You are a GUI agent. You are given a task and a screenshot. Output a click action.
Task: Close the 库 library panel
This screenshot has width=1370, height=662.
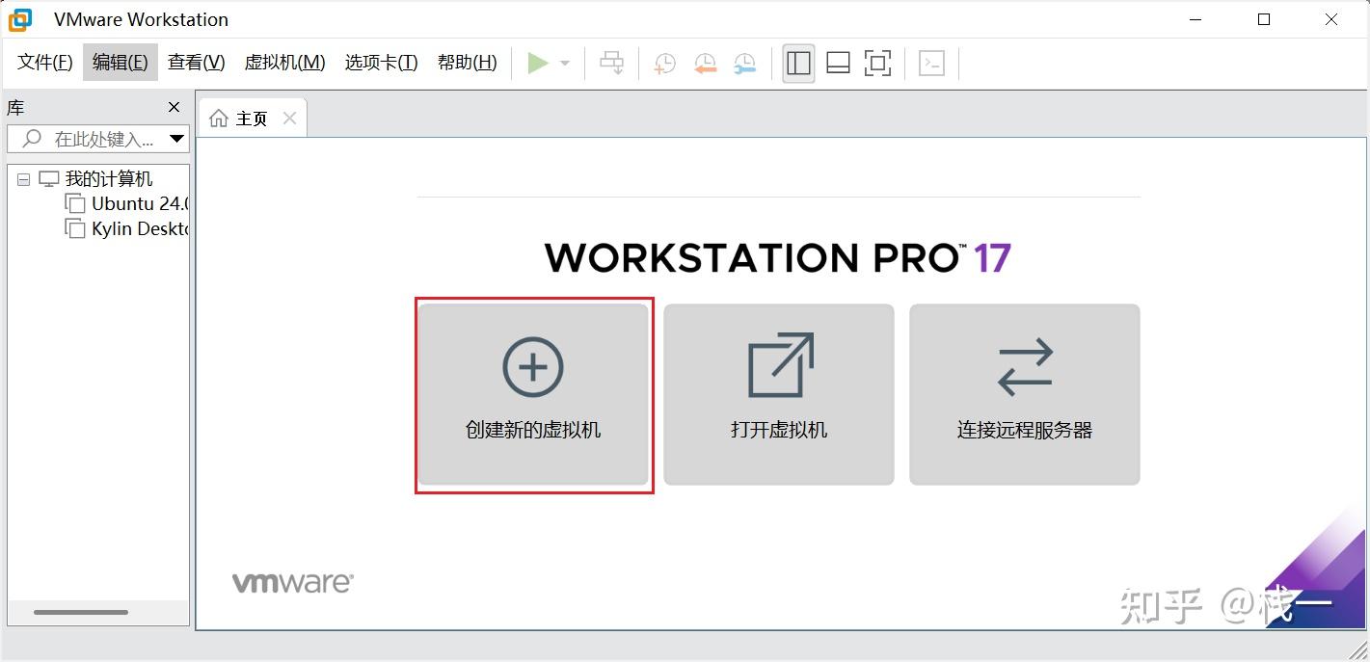(174, 107)
